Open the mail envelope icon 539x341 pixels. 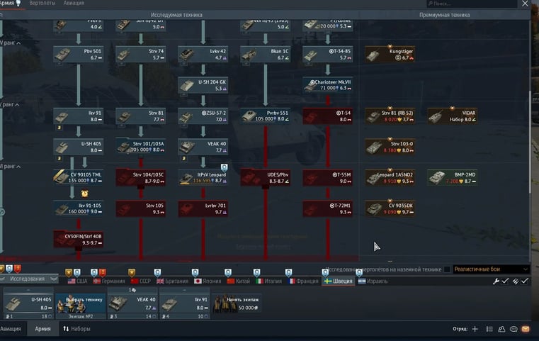click(x=526, y=330)
